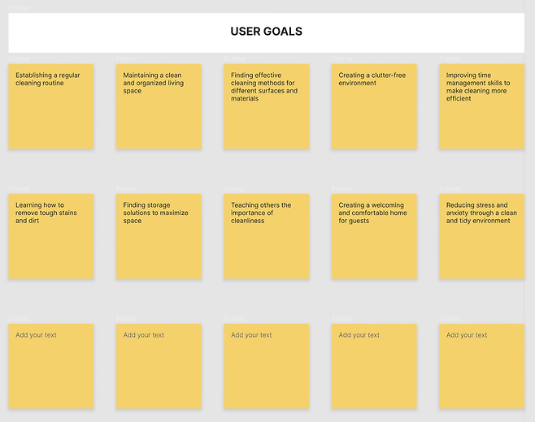This screenshot has width=535, height=422.
Task: Select the 'Teaching others the importance' note
Action: pyautogui.click(x=266, y=236)
